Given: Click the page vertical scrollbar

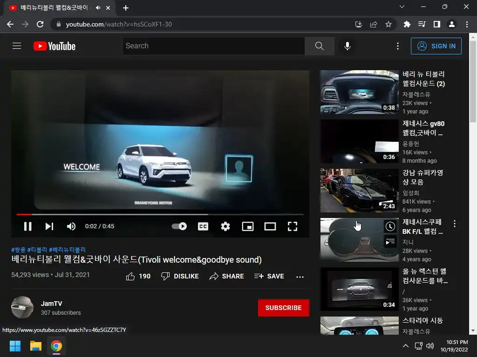Looking at the screenshot, I should [x=473, y=80].
